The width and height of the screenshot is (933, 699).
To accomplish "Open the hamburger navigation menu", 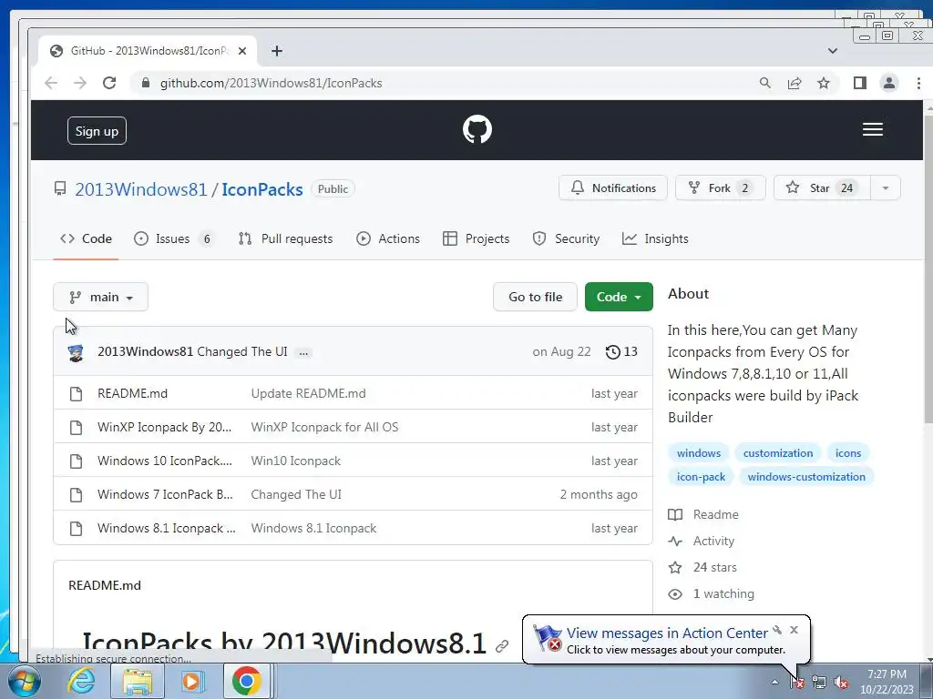I will click(872, 129).
